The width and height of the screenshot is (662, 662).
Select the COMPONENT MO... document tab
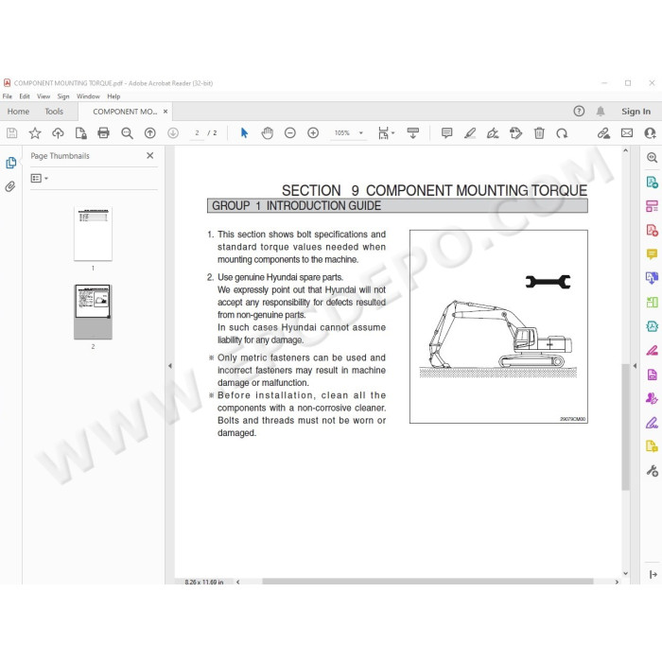pyautogui.click(x=125, y=112)
